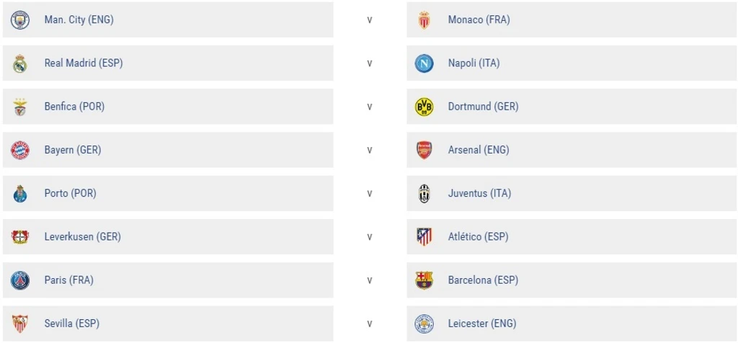Viewport: 738px width, 343px height.
Task: Click the Juventus striped badge
Action: 424,193
